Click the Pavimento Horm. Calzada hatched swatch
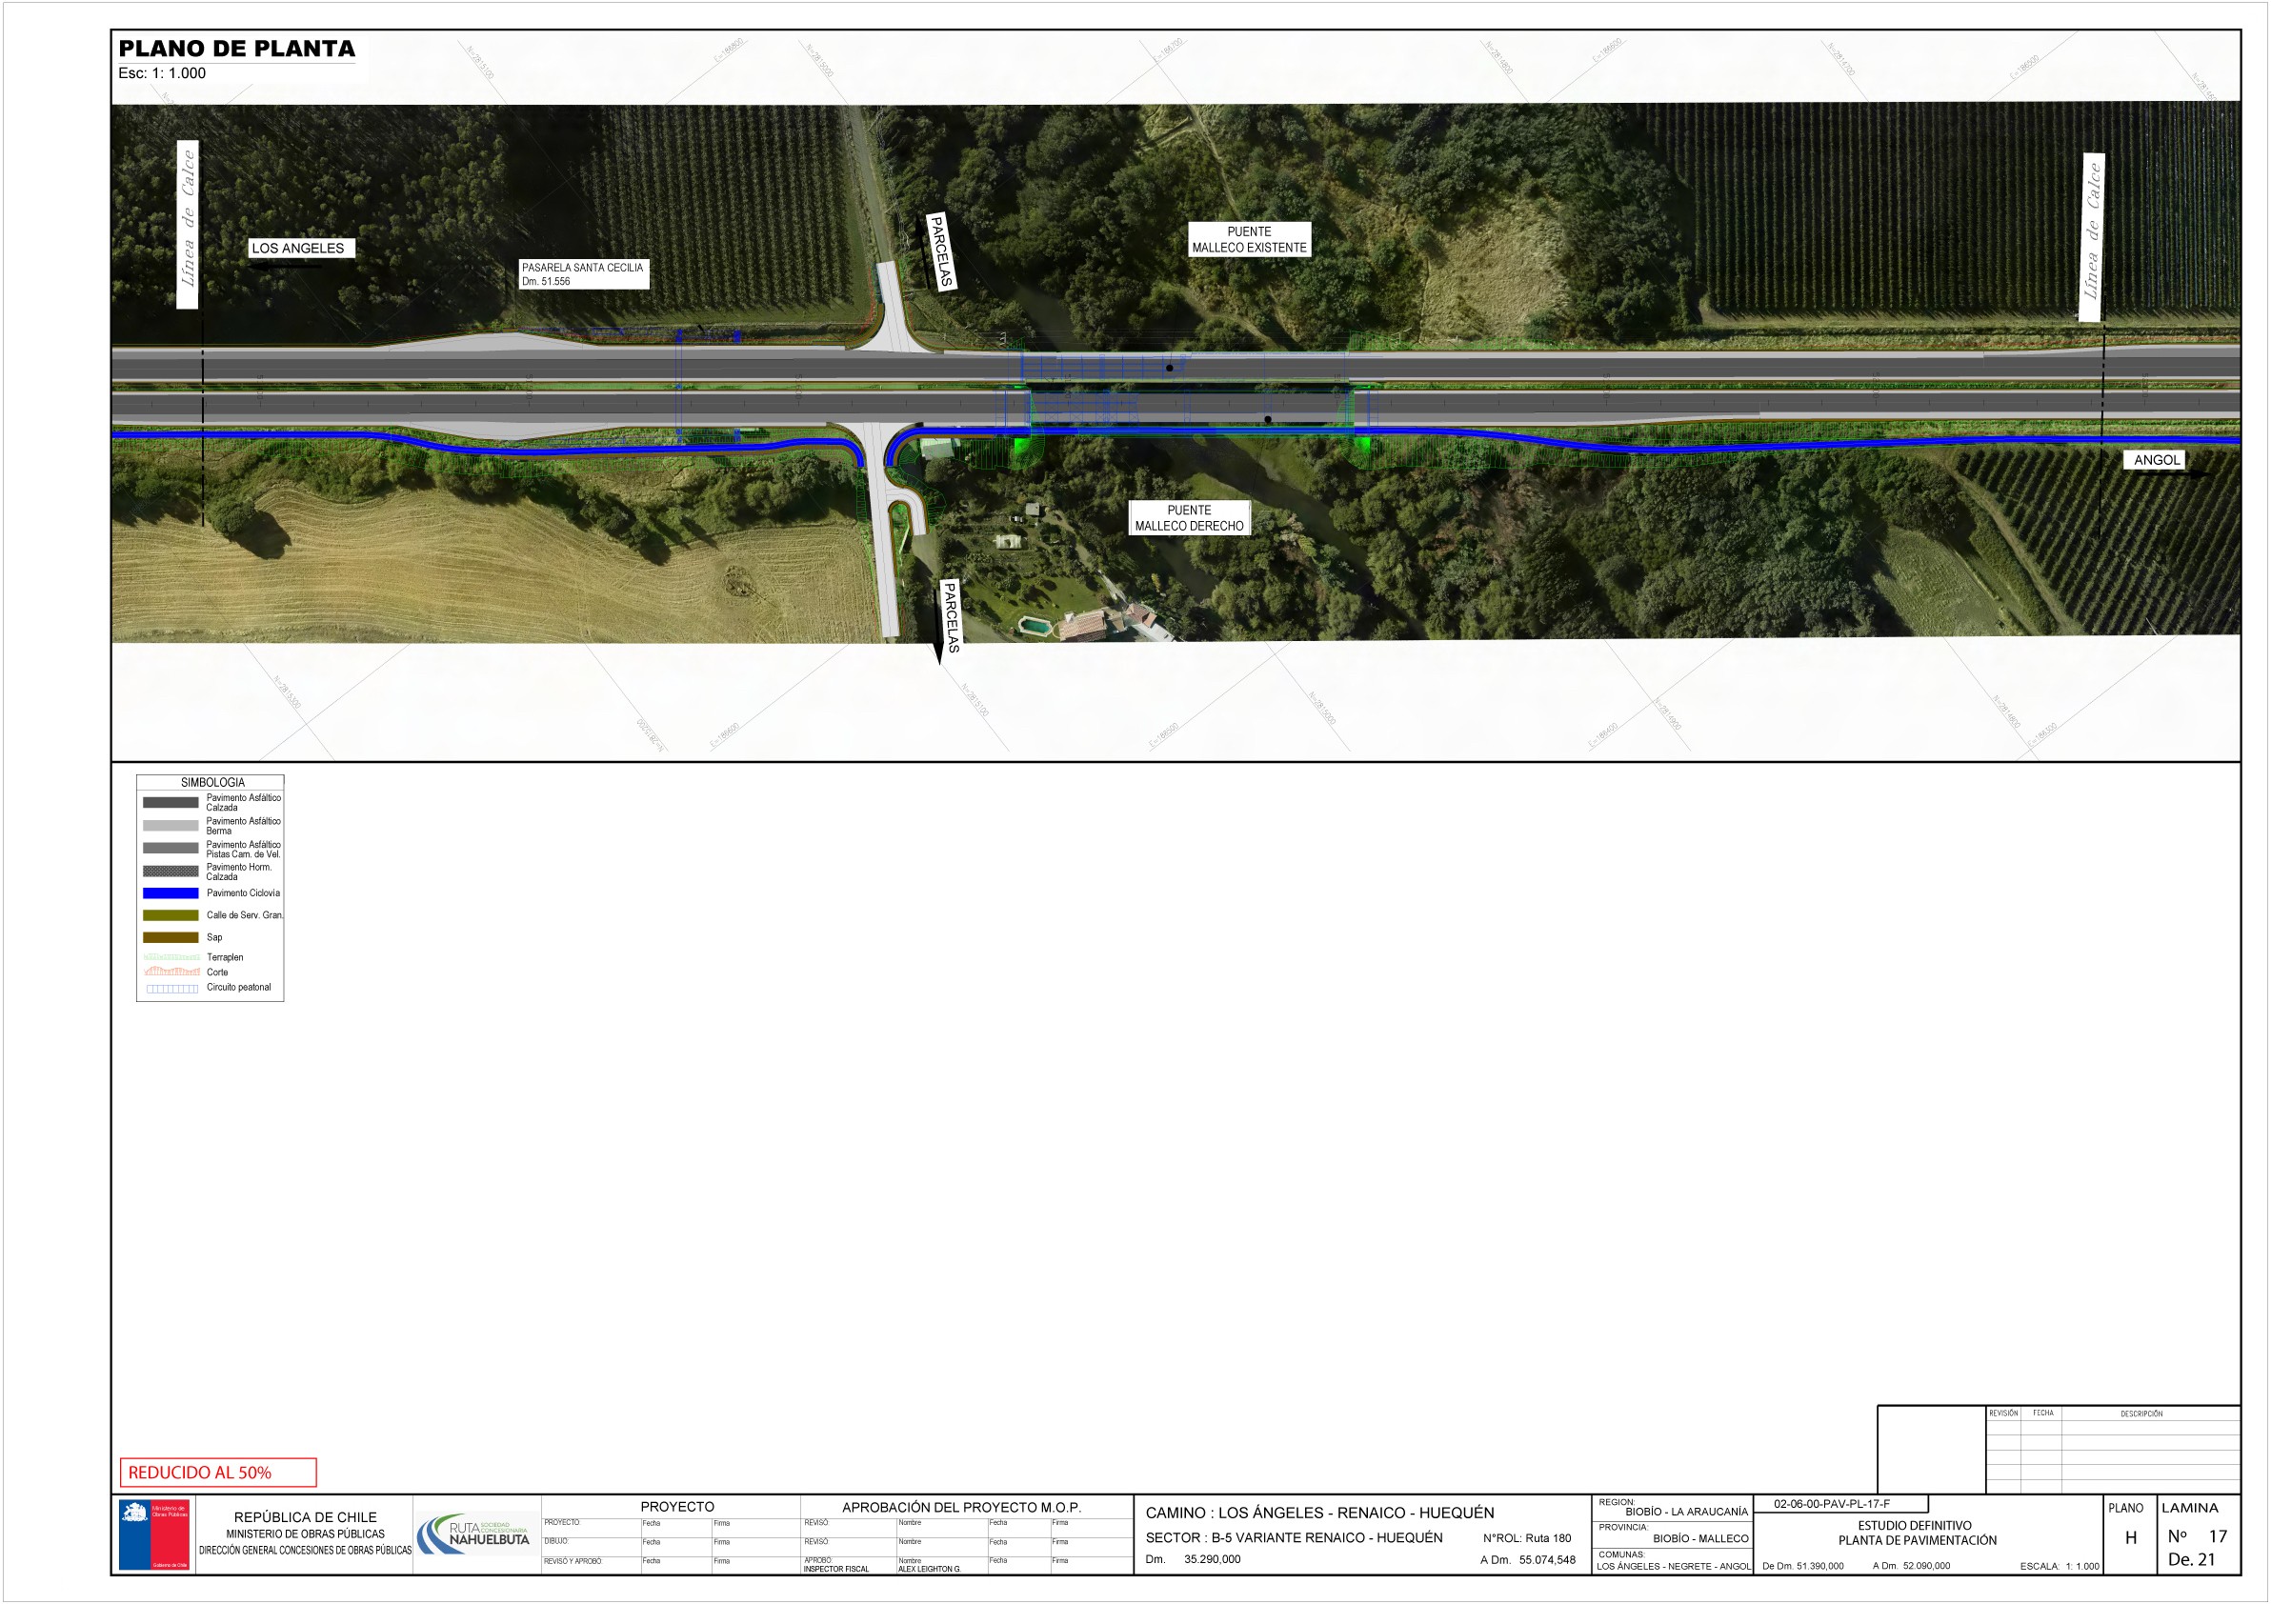Screen dimensions: 2271x1604 171,872
